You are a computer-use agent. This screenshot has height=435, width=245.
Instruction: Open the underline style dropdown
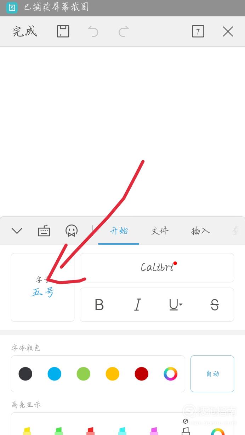pos(176,304)
